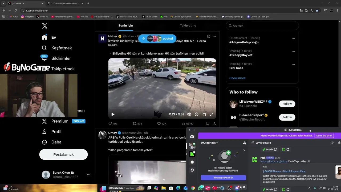The width and height of the screenshot is (341, 192).
Task: Open options for #AleynaKalaycıoğlu trend
Action: point(293,38)
